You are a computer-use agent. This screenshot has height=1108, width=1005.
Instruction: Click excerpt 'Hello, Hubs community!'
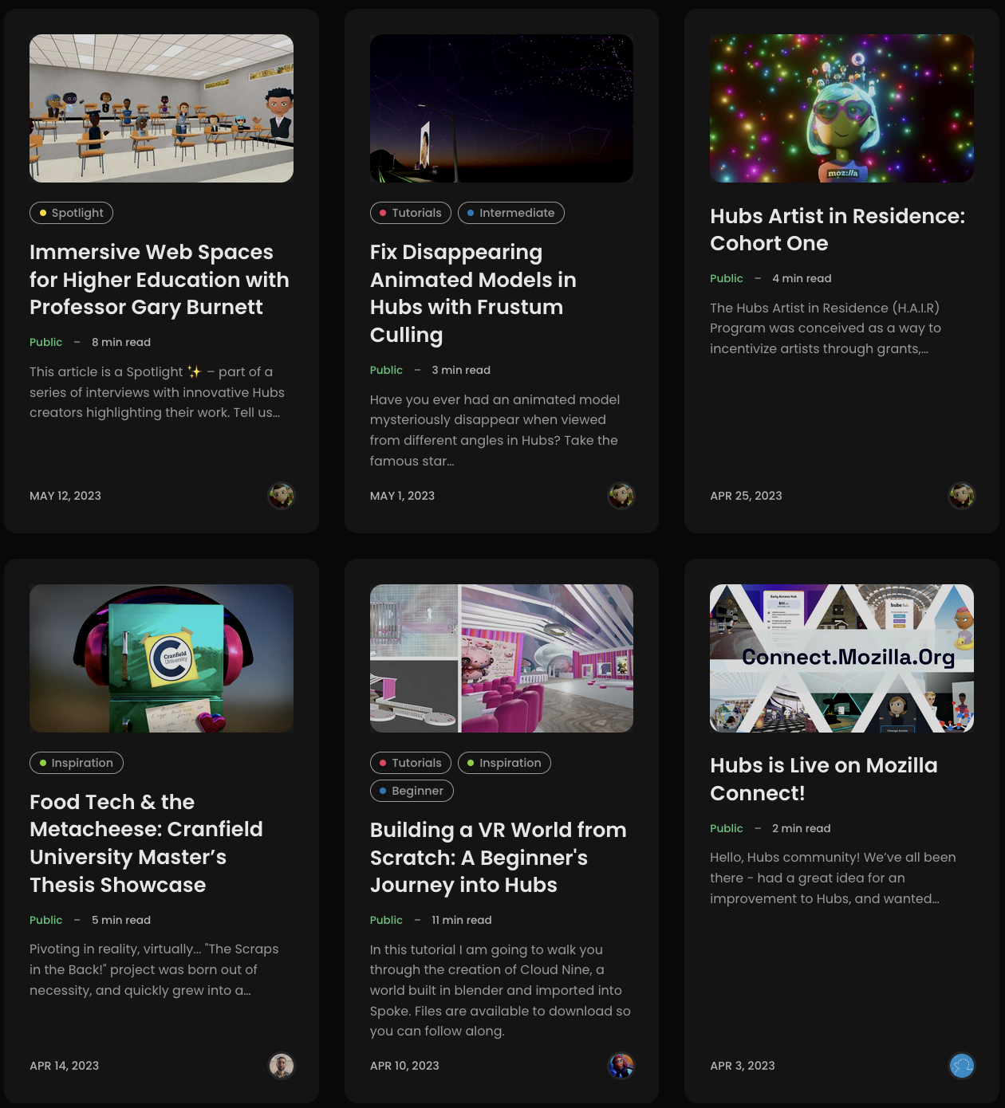(x=833, y=878)
